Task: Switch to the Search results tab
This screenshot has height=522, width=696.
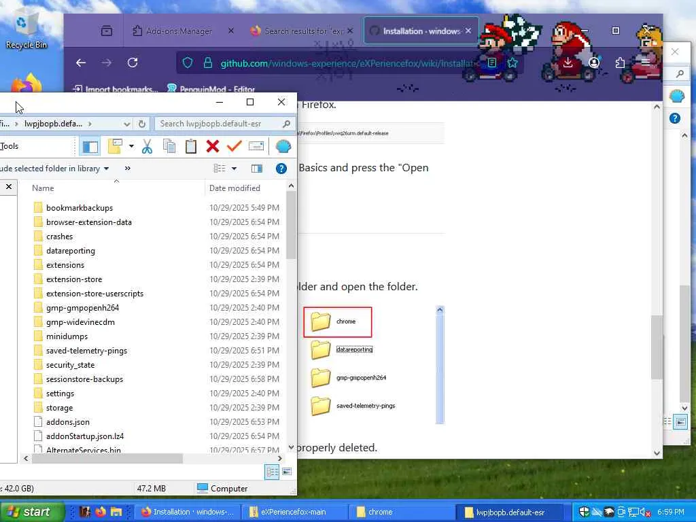Action: click(304, 31)
